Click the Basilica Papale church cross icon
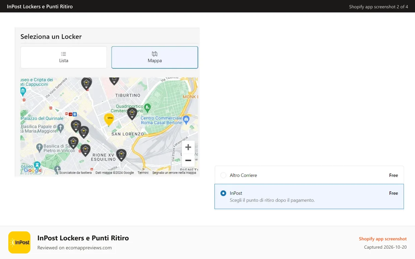Screen dimensions: 415x259 (60, 128)
